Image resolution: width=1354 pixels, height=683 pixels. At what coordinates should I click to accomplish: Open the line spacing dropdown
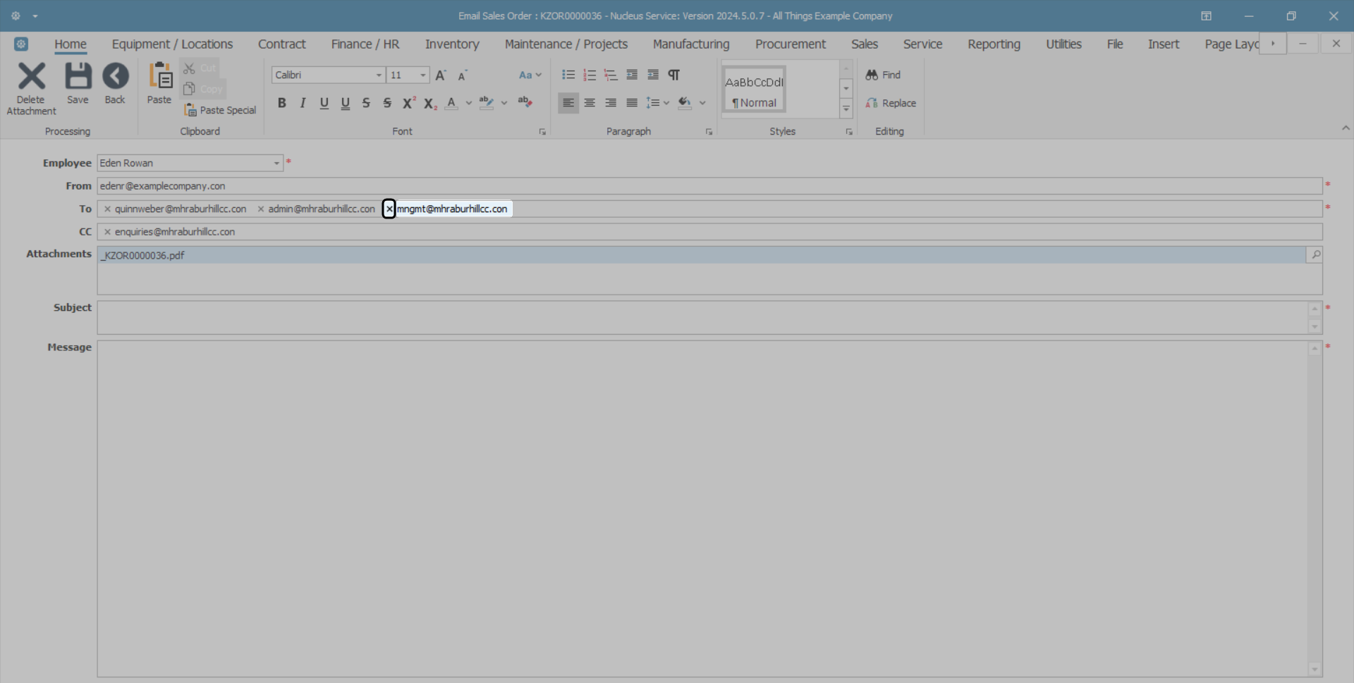(x=657, y=103)
